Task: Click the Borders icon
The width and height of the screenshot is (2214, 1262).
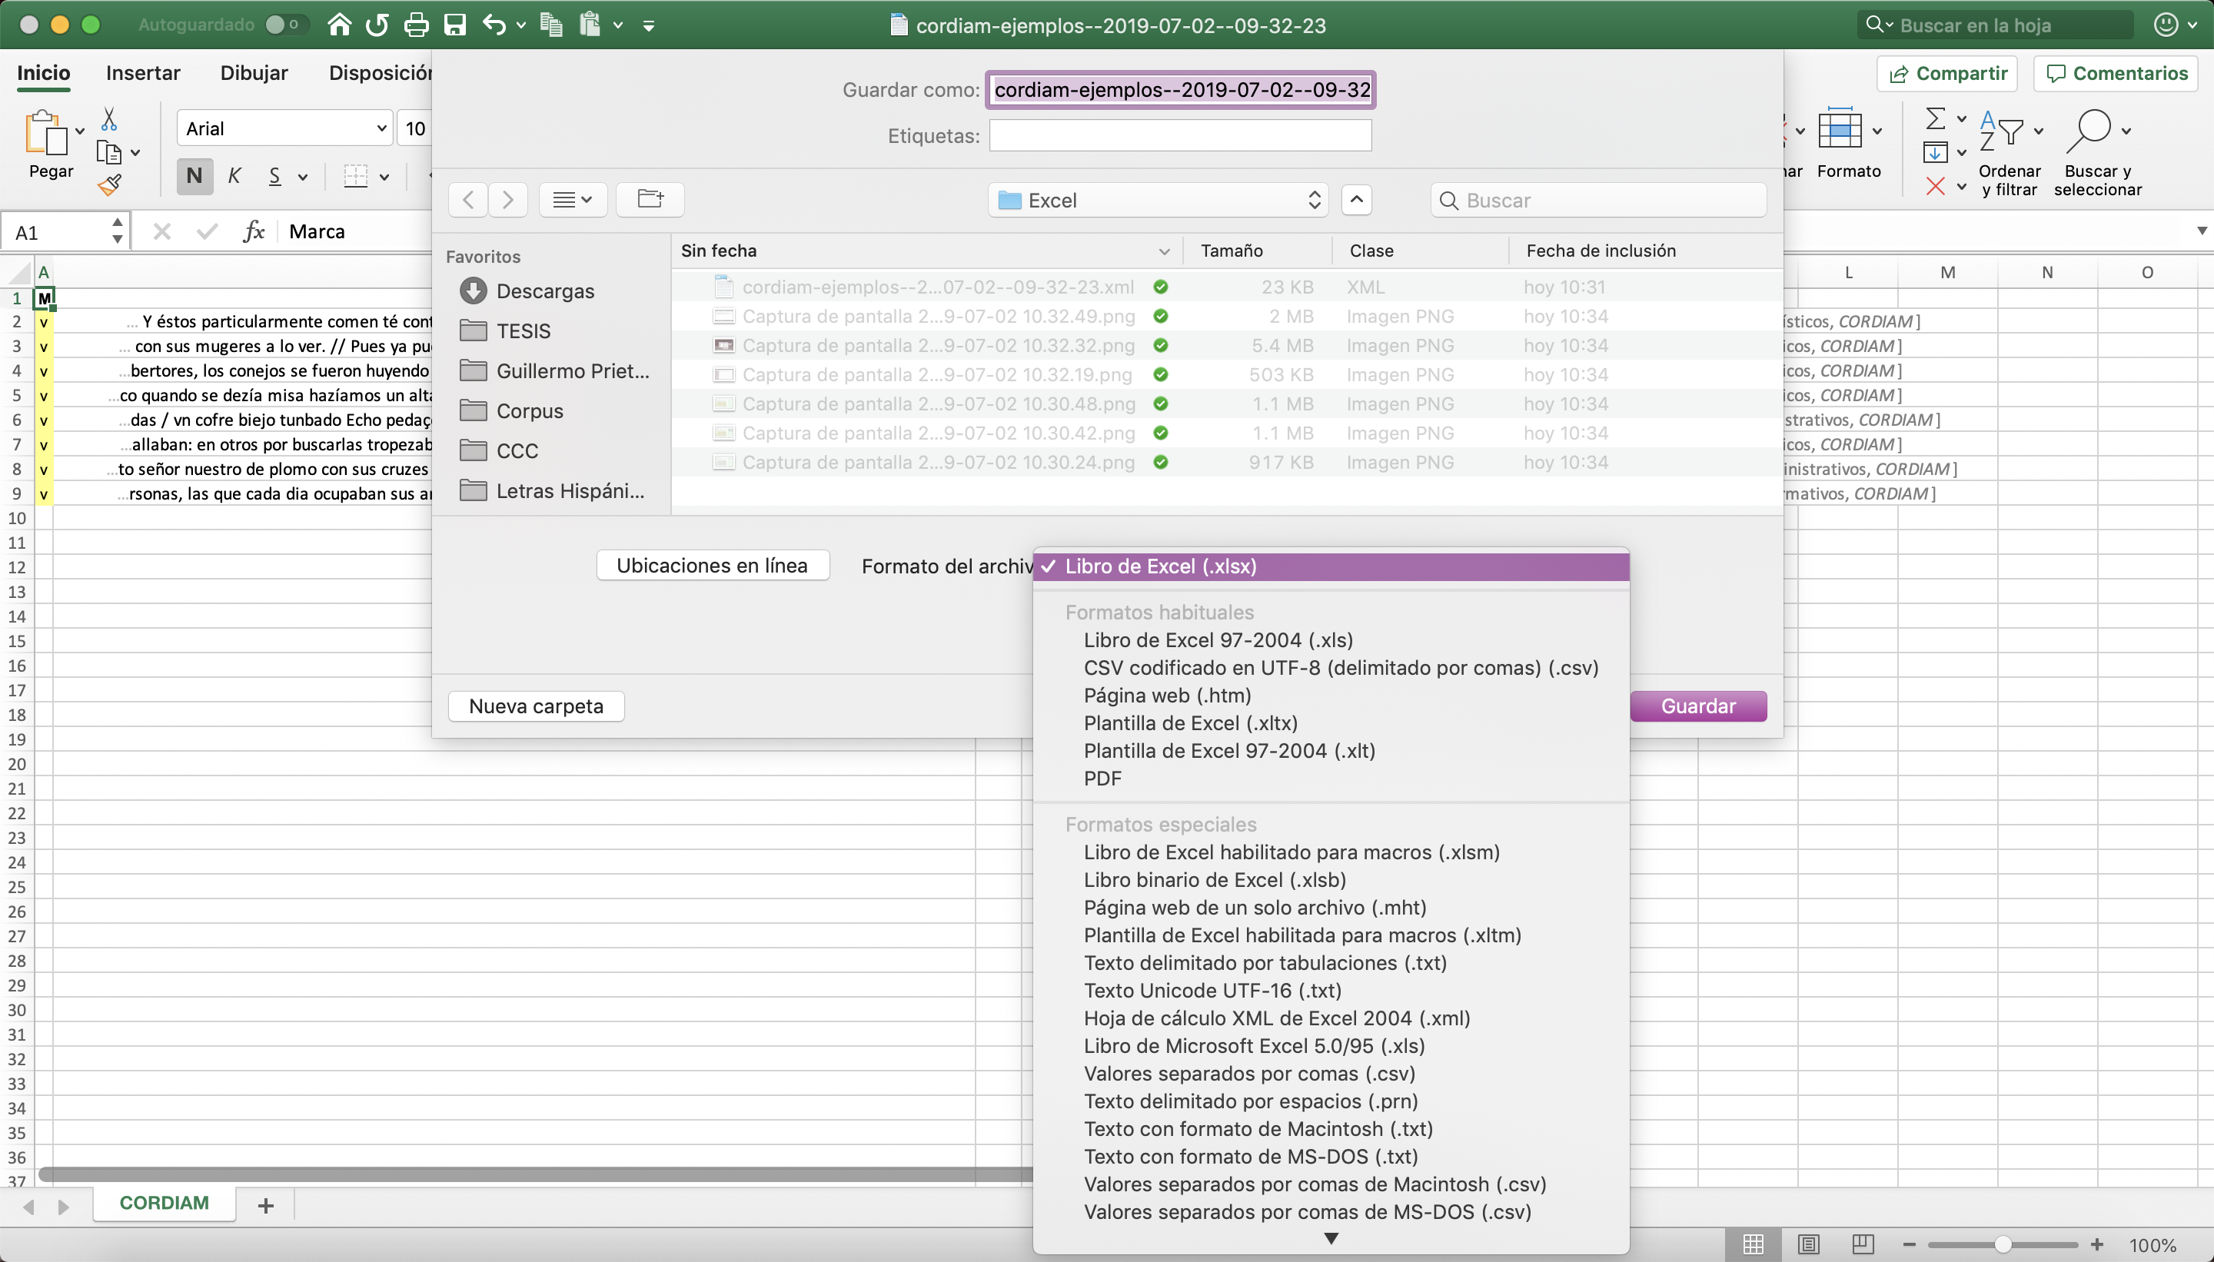Action: click(355, 176)
